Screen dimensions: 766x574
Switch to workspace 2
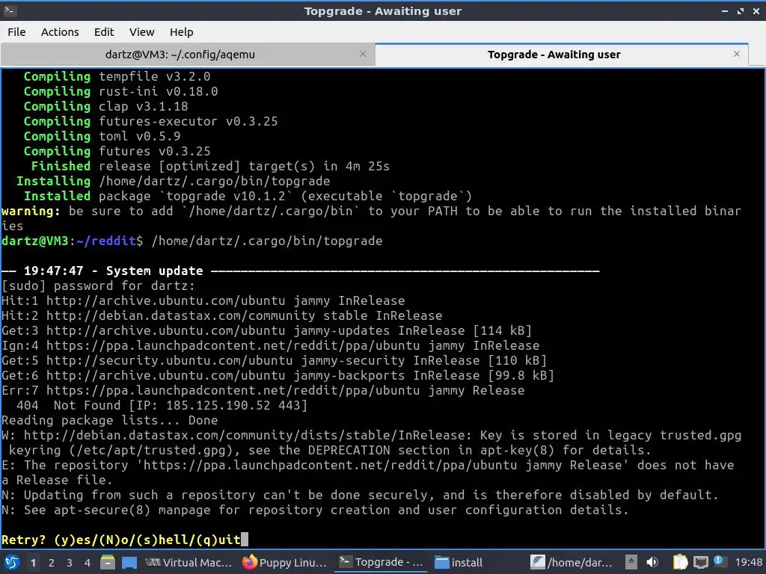[52, 563]
